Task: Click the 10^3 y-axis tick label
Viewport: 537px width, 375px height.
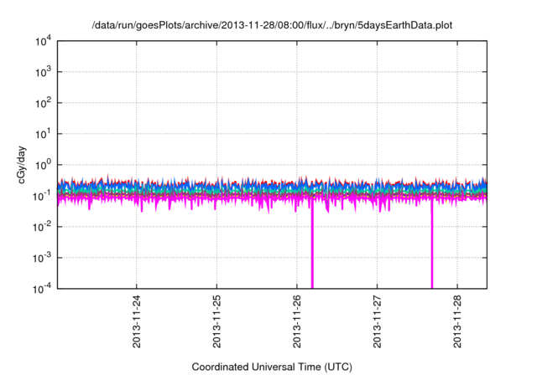Action: pyautogui.click(x=42, y=72)
